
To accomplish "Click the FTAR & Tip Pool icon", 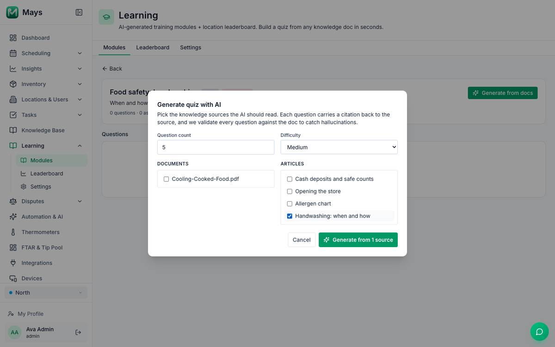I will 13,248.
